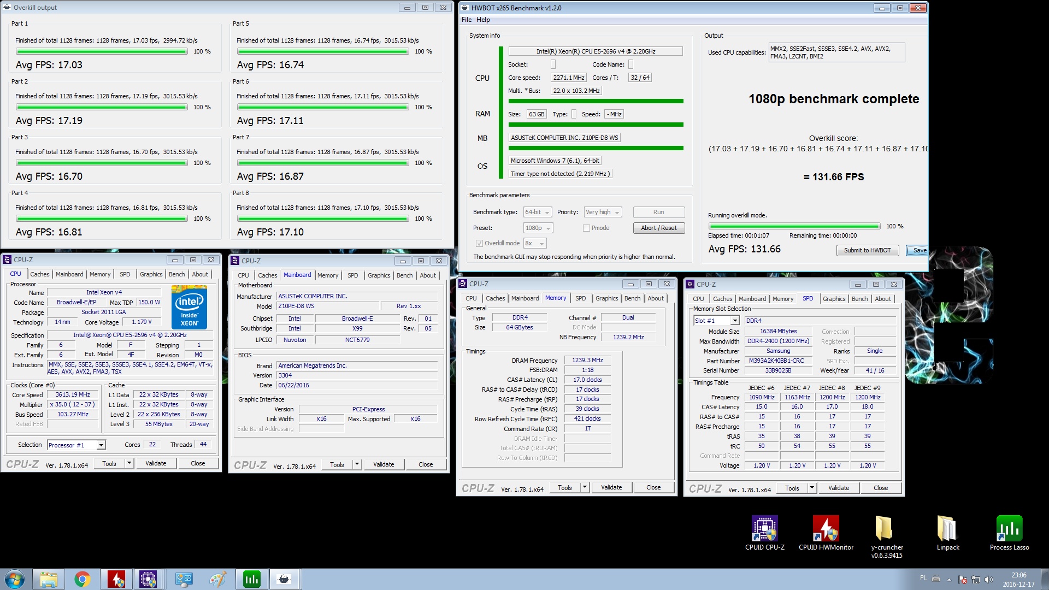
Task: Open the Paint taskbar icon
Action: click(x=217, y=579)
